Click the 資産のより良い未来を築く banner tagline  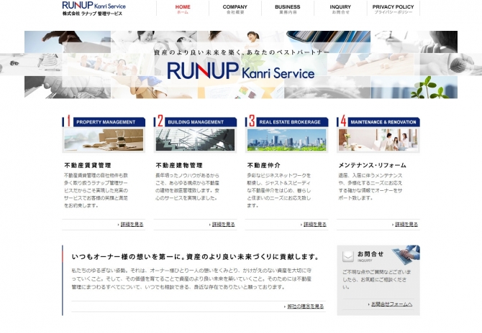tap(241, 52)
